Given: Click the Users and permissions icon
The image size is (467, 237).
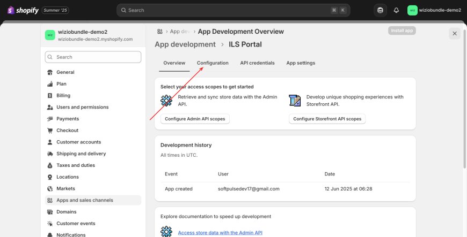Looking at the screenshot, I should [50, 107].
